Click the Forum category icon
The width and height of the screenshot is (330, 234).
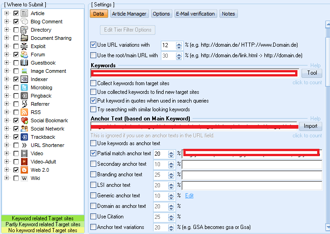25,54
